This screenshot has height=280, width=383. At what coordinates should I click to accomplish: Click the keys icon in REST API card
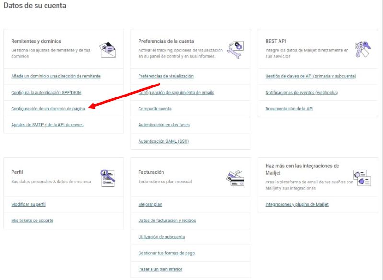(x=362, y=49)
